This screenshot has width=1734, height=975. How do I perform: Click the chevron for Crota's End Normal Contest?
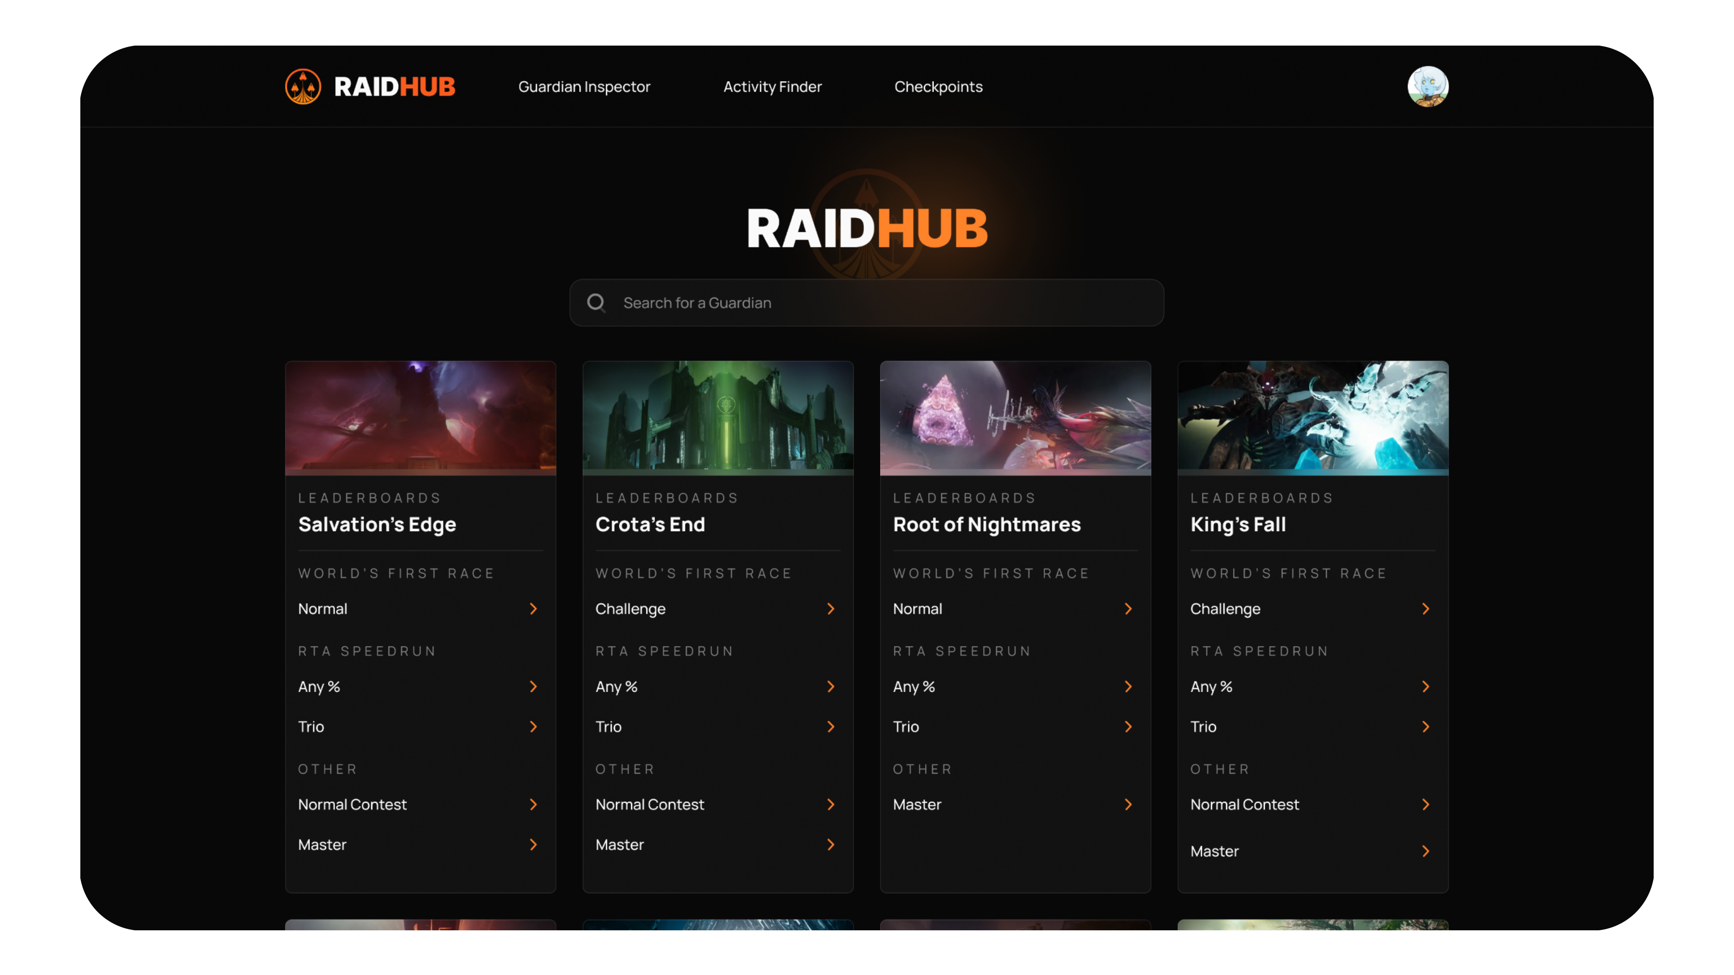[831, 805]
